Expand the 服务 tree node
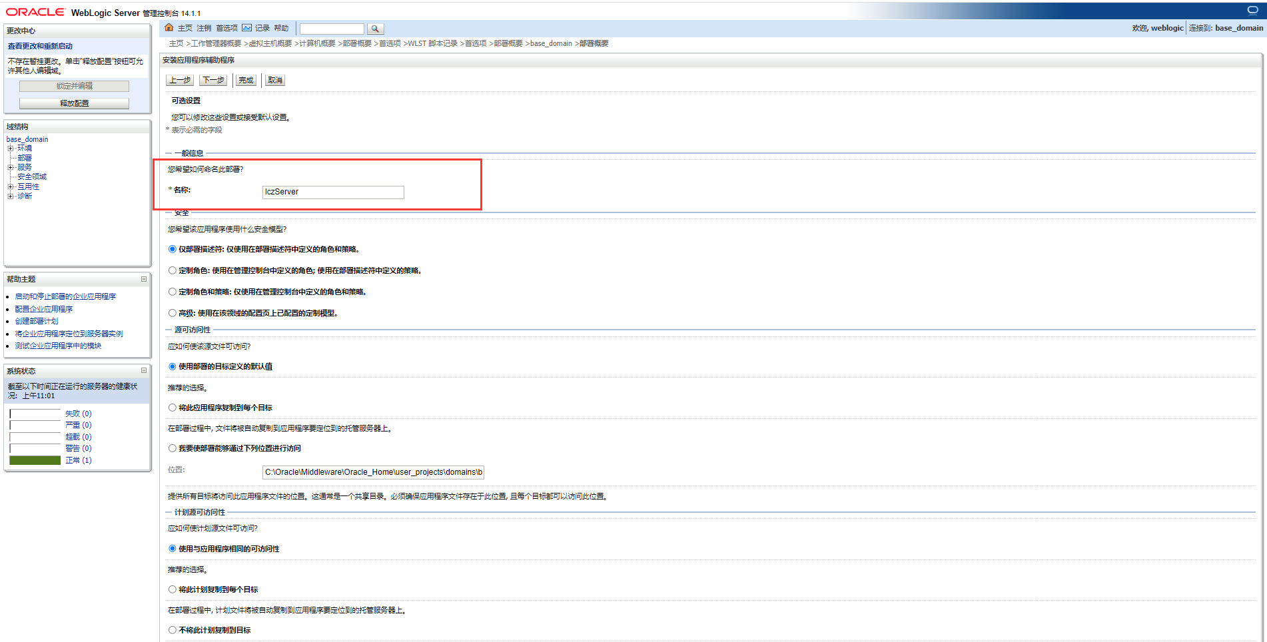Viewport: 1267px width, 642px height. point(11,167)
